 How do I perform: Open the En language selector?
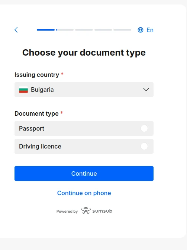pyautogui.click(x=145, y=30)
